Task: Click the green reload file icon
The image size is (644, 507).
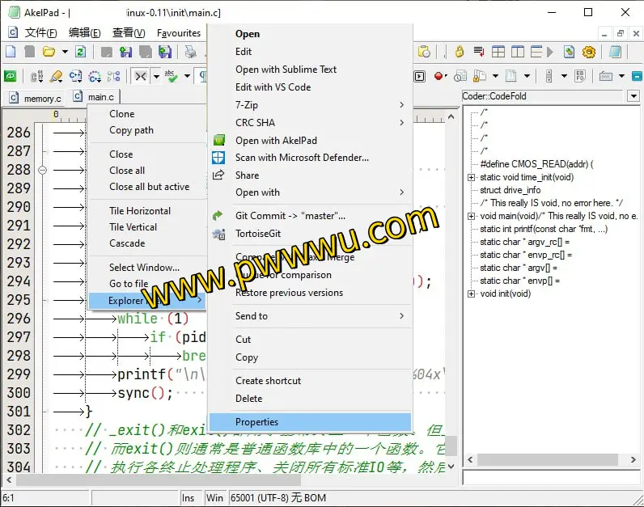Action: tap(80, 52)
